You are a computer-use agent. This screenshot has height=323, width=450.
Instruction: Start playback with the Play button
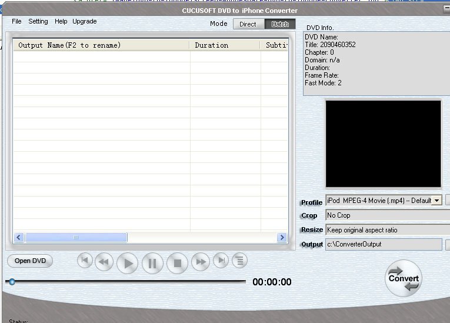(128, 263)
